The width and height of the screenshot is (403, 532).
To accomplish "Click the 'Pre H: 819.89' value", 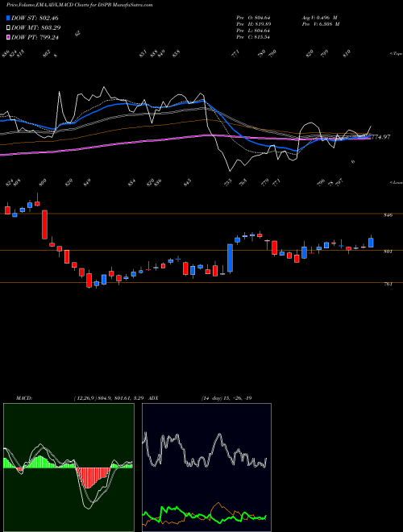I will [253, 24].
